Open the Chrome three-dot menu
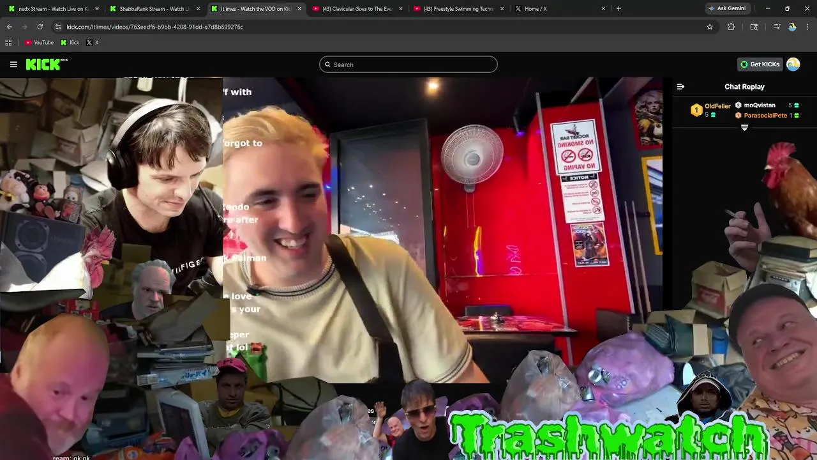Viewport: 817px width, 460px height. pos(808,27)
